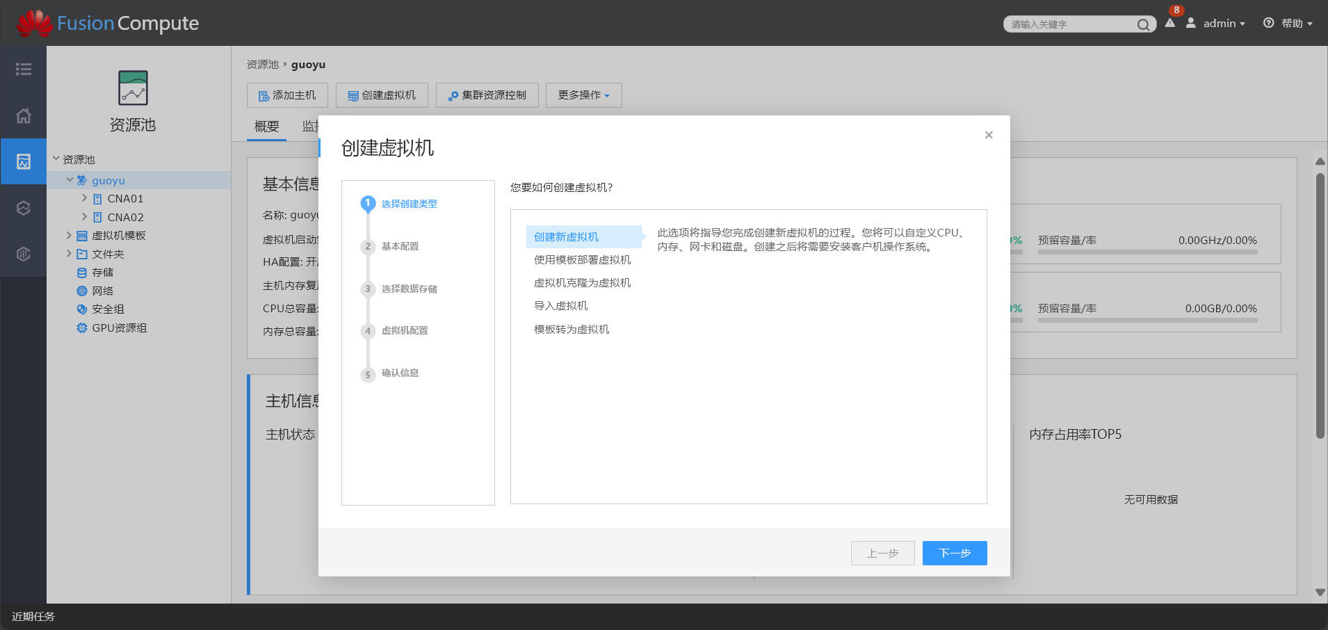Select the 存储 tree item
This screenshot has height=630, width=1328.
tap(103, 273)
